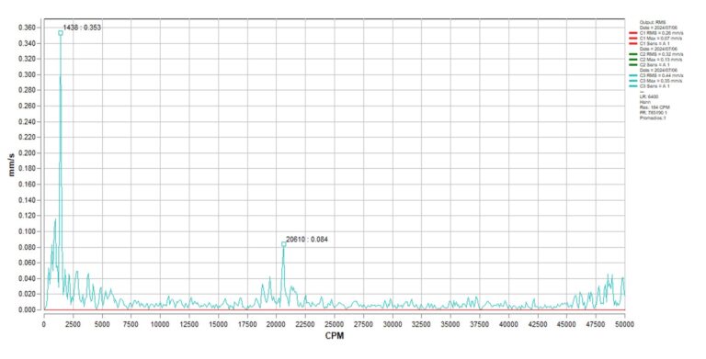Click the peak marker labeled 1438 : 0.353
This screenshot has height=359, width=706.
click(x=61, y=33)
